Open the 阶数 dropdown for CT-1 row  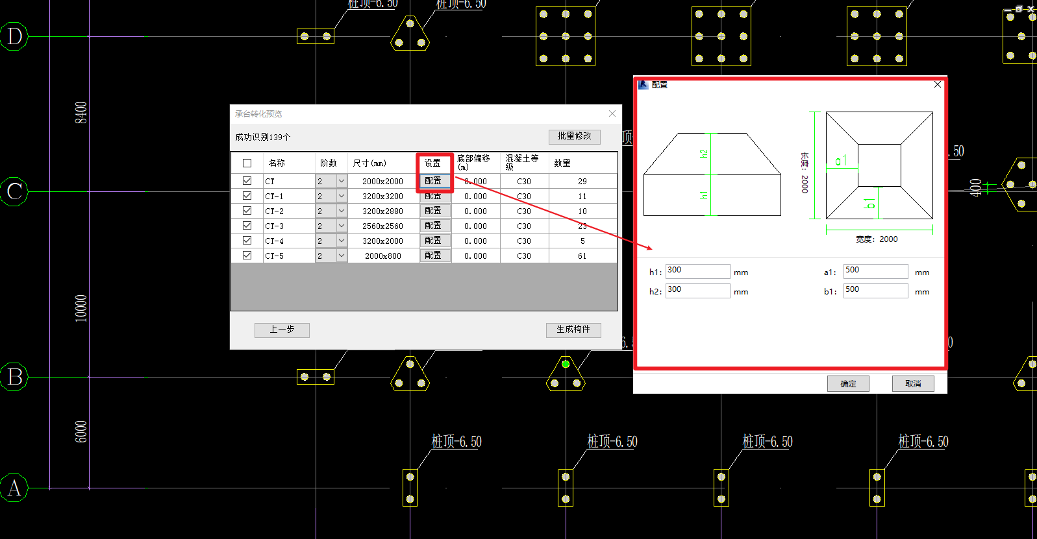pos(342,196)
